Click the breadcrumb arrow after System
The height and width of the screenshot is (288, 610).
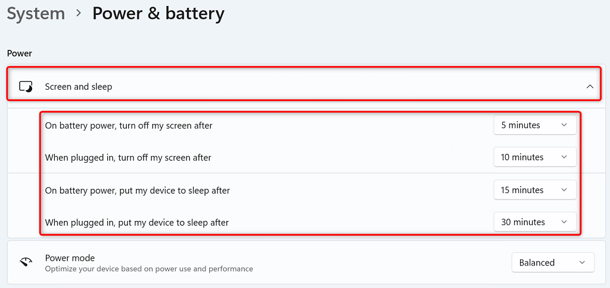tap(78, 14)
